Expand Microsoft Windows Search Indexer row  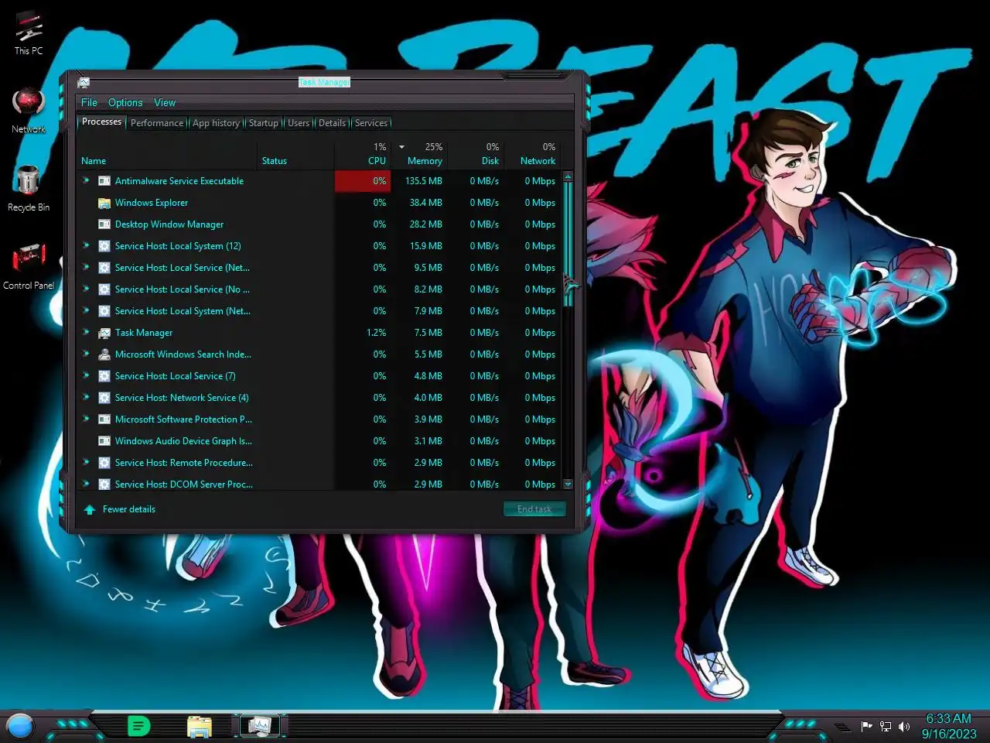(x=87, y=354)
